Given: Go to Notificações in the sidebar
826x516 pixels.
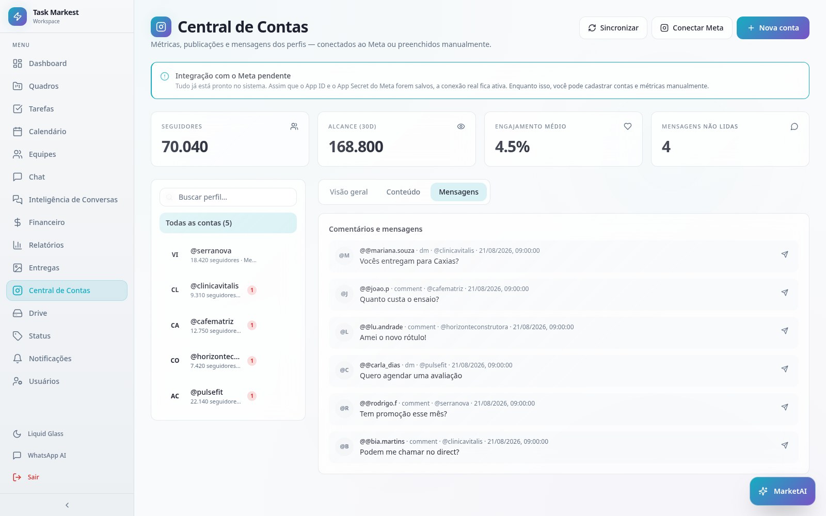Looking at the screenshot, I should [x=67, y=359].
